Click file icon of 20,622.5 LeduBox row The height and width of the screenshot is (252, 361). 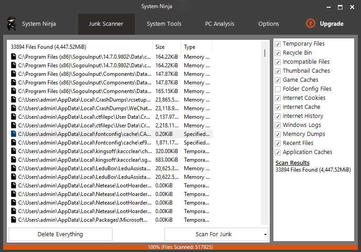(14, 177)
